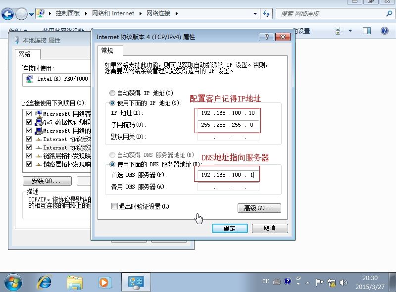Image resolution: width=396 pixels, height=292 pixels.
Task: Open the network status tray icon
Action: click(x=331, y=282)
